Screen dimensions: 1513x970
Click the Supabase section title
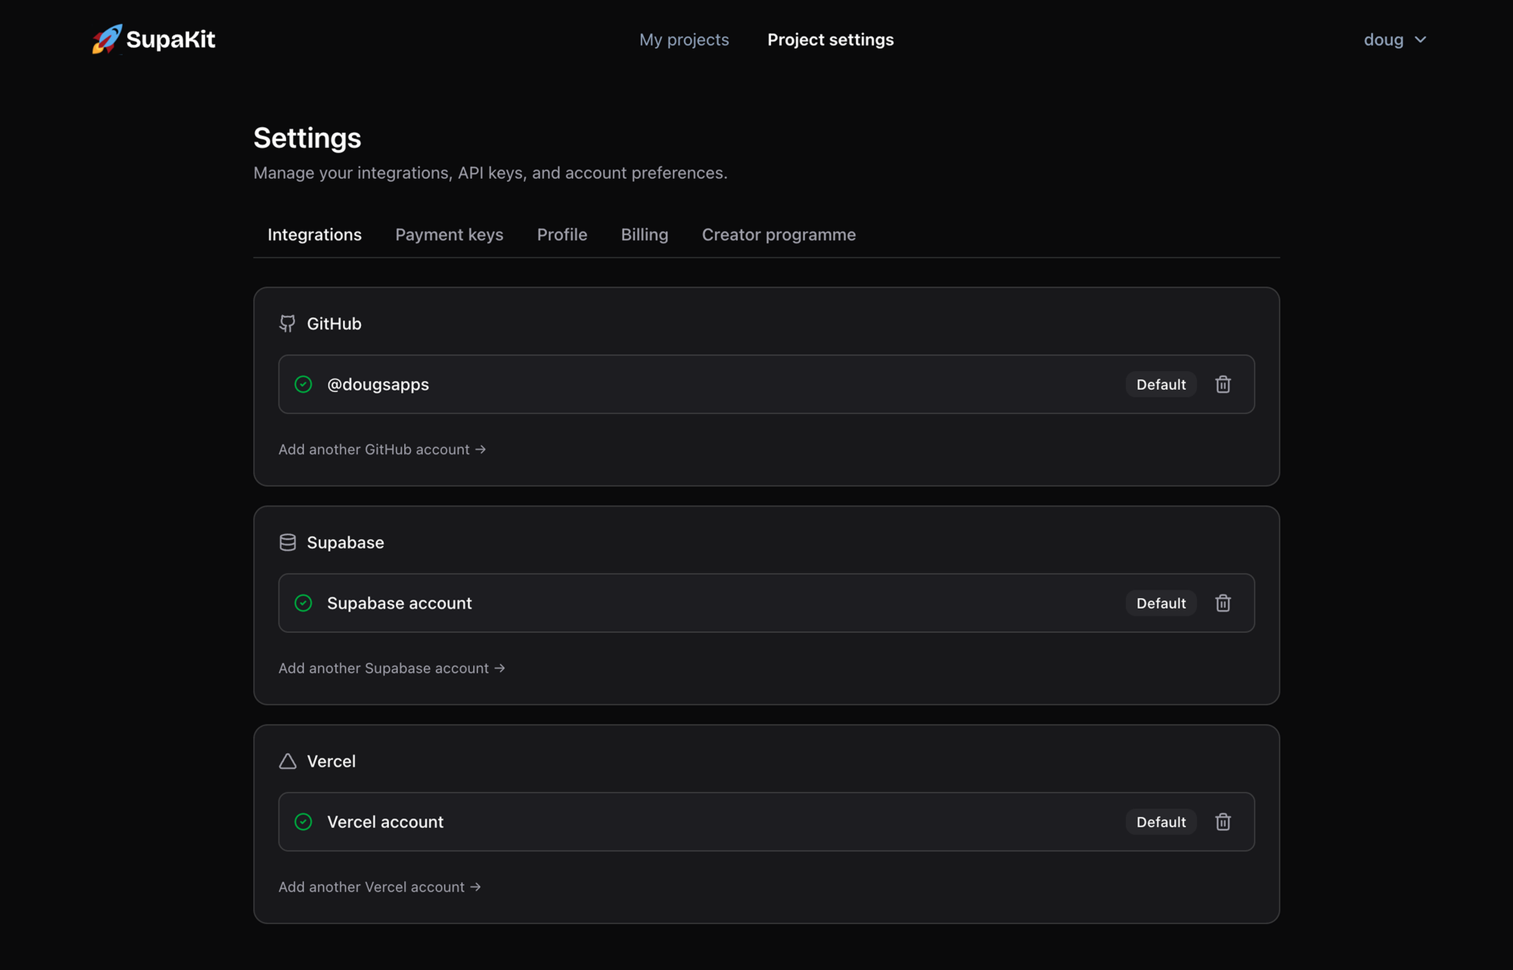346,542
